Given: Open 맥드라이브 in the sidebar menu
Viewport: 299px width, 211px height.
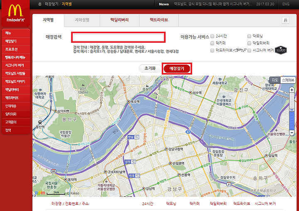Looking at the screenshot, I should 16,98.
